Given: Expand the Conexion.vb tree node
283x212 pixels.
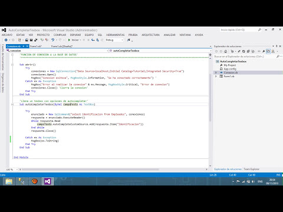Looking at the screenshot, I should pyautogui.click(x=216, y=72).
